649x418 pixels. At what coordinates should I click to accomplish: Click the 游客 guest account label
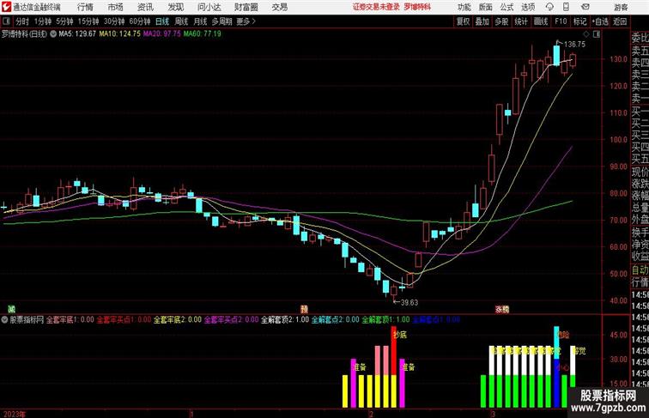(x=621, y=7)
